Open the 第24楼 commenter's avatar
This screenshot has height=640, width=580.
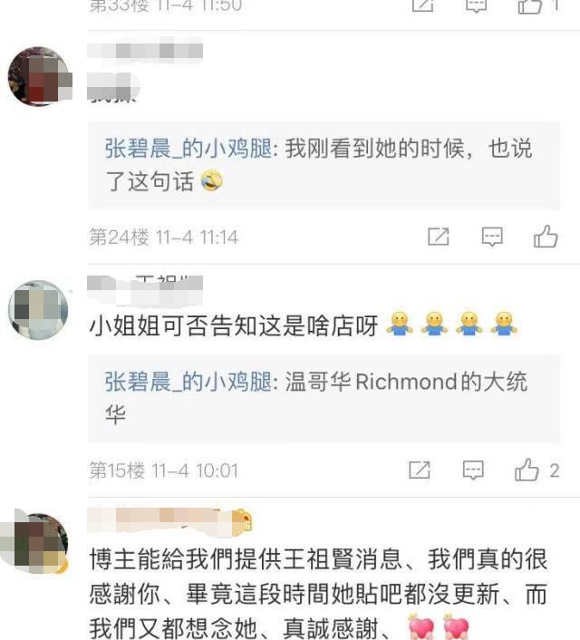(38, 76)
